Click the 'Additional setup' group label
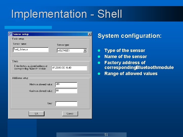Screen dimensions: 183x137 (x=20, y=78)
